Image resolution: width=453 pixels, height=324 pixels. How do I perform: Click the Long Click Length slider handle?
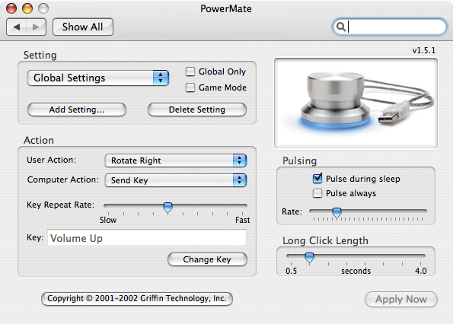pyautogui.click(x=309, y=257)
